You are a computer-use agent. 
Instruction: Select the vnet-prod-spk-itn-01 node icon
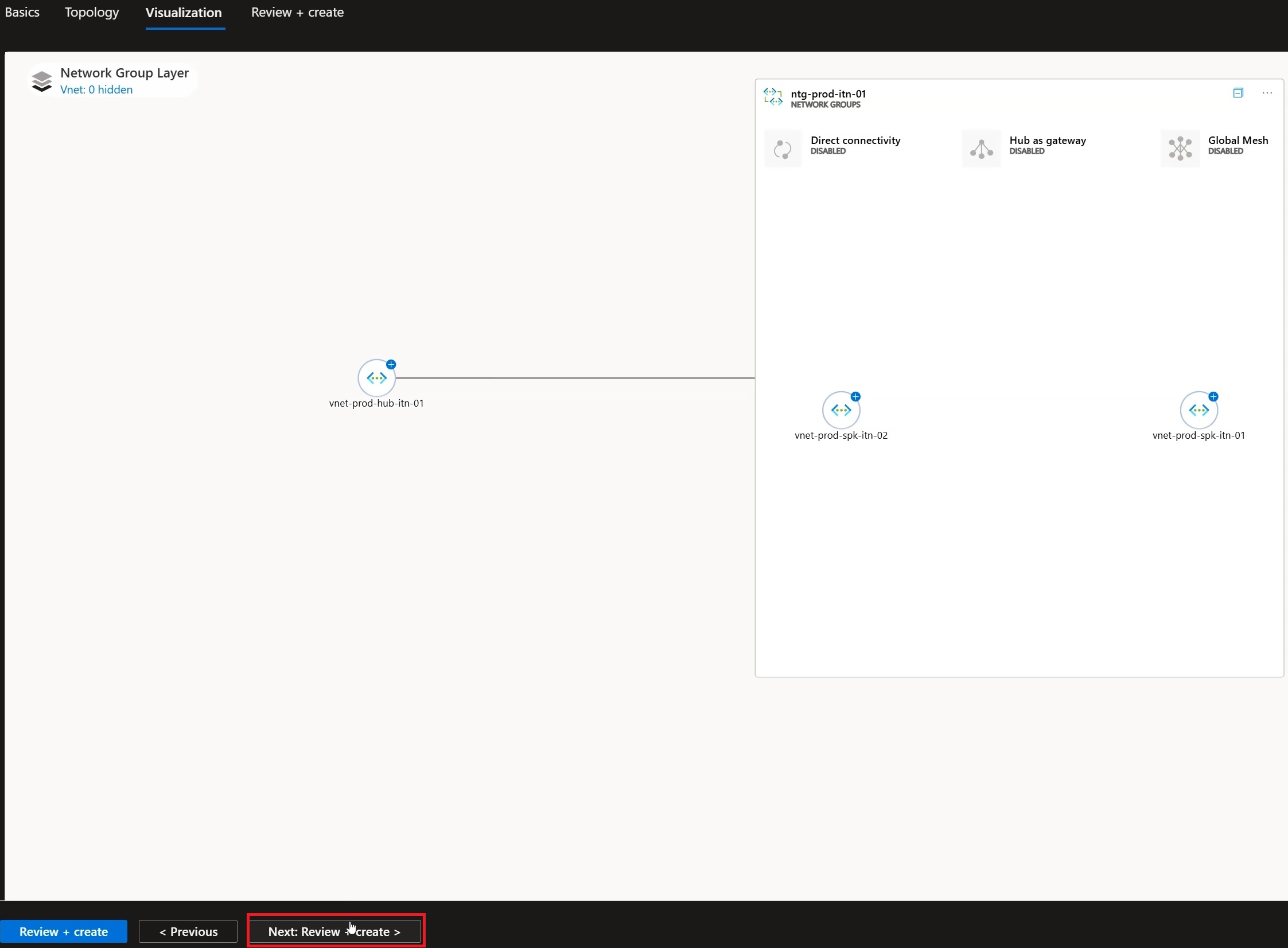[x=1199, y=410]
